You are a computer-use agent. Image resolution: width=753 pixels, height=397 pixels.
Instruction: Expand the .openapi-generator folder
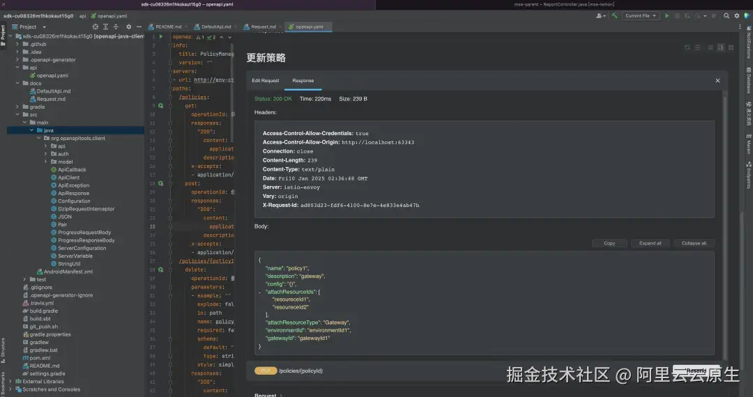[17, 60]
